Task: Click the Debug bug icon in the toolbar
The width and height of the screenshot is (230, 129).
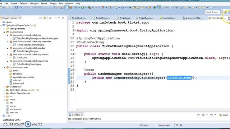Action: tap(76, 7)
